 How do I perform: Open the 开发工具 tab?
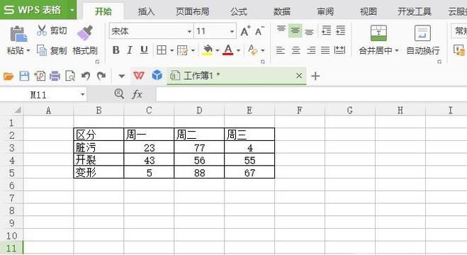tap(415, 11)
